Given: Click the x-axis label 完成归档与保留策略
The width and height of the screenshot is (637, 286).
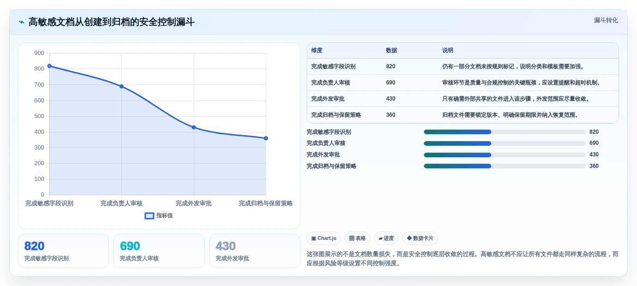Looking at the screenshot, I should coord(266,203).
